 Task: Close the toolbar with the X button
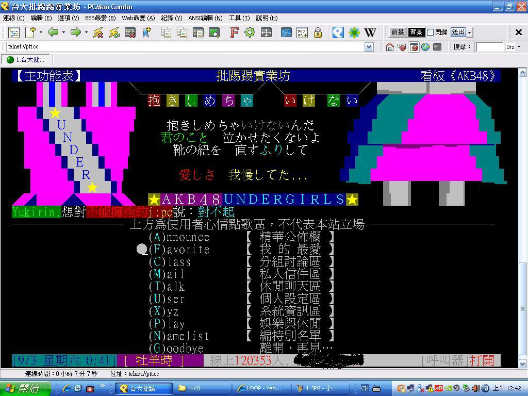click(519, 32)
